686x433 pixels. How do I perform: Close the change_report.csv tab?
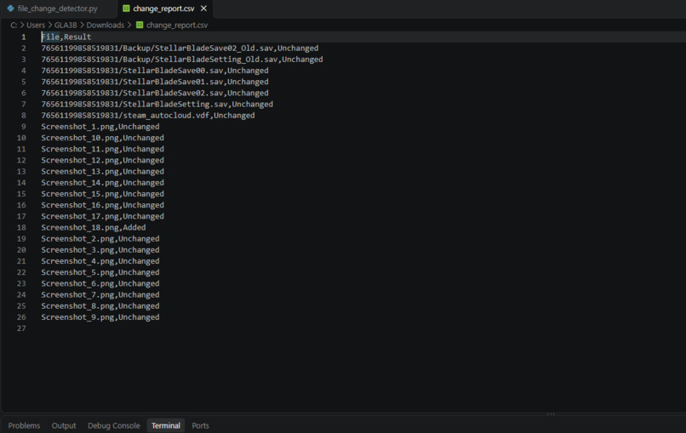point(203,9)
